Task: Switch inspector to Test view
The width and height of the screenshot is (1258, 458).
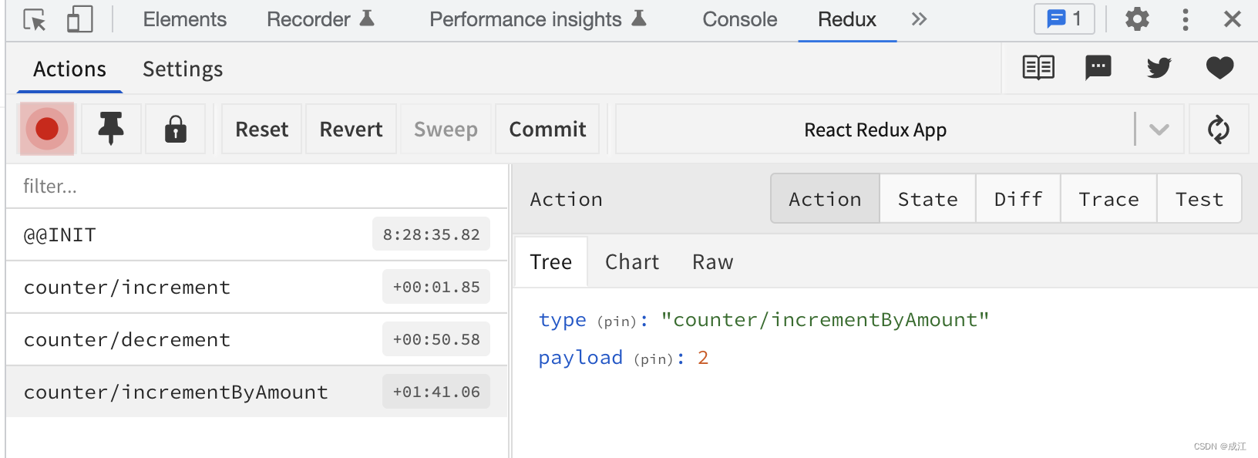Action: (1199, 199)
